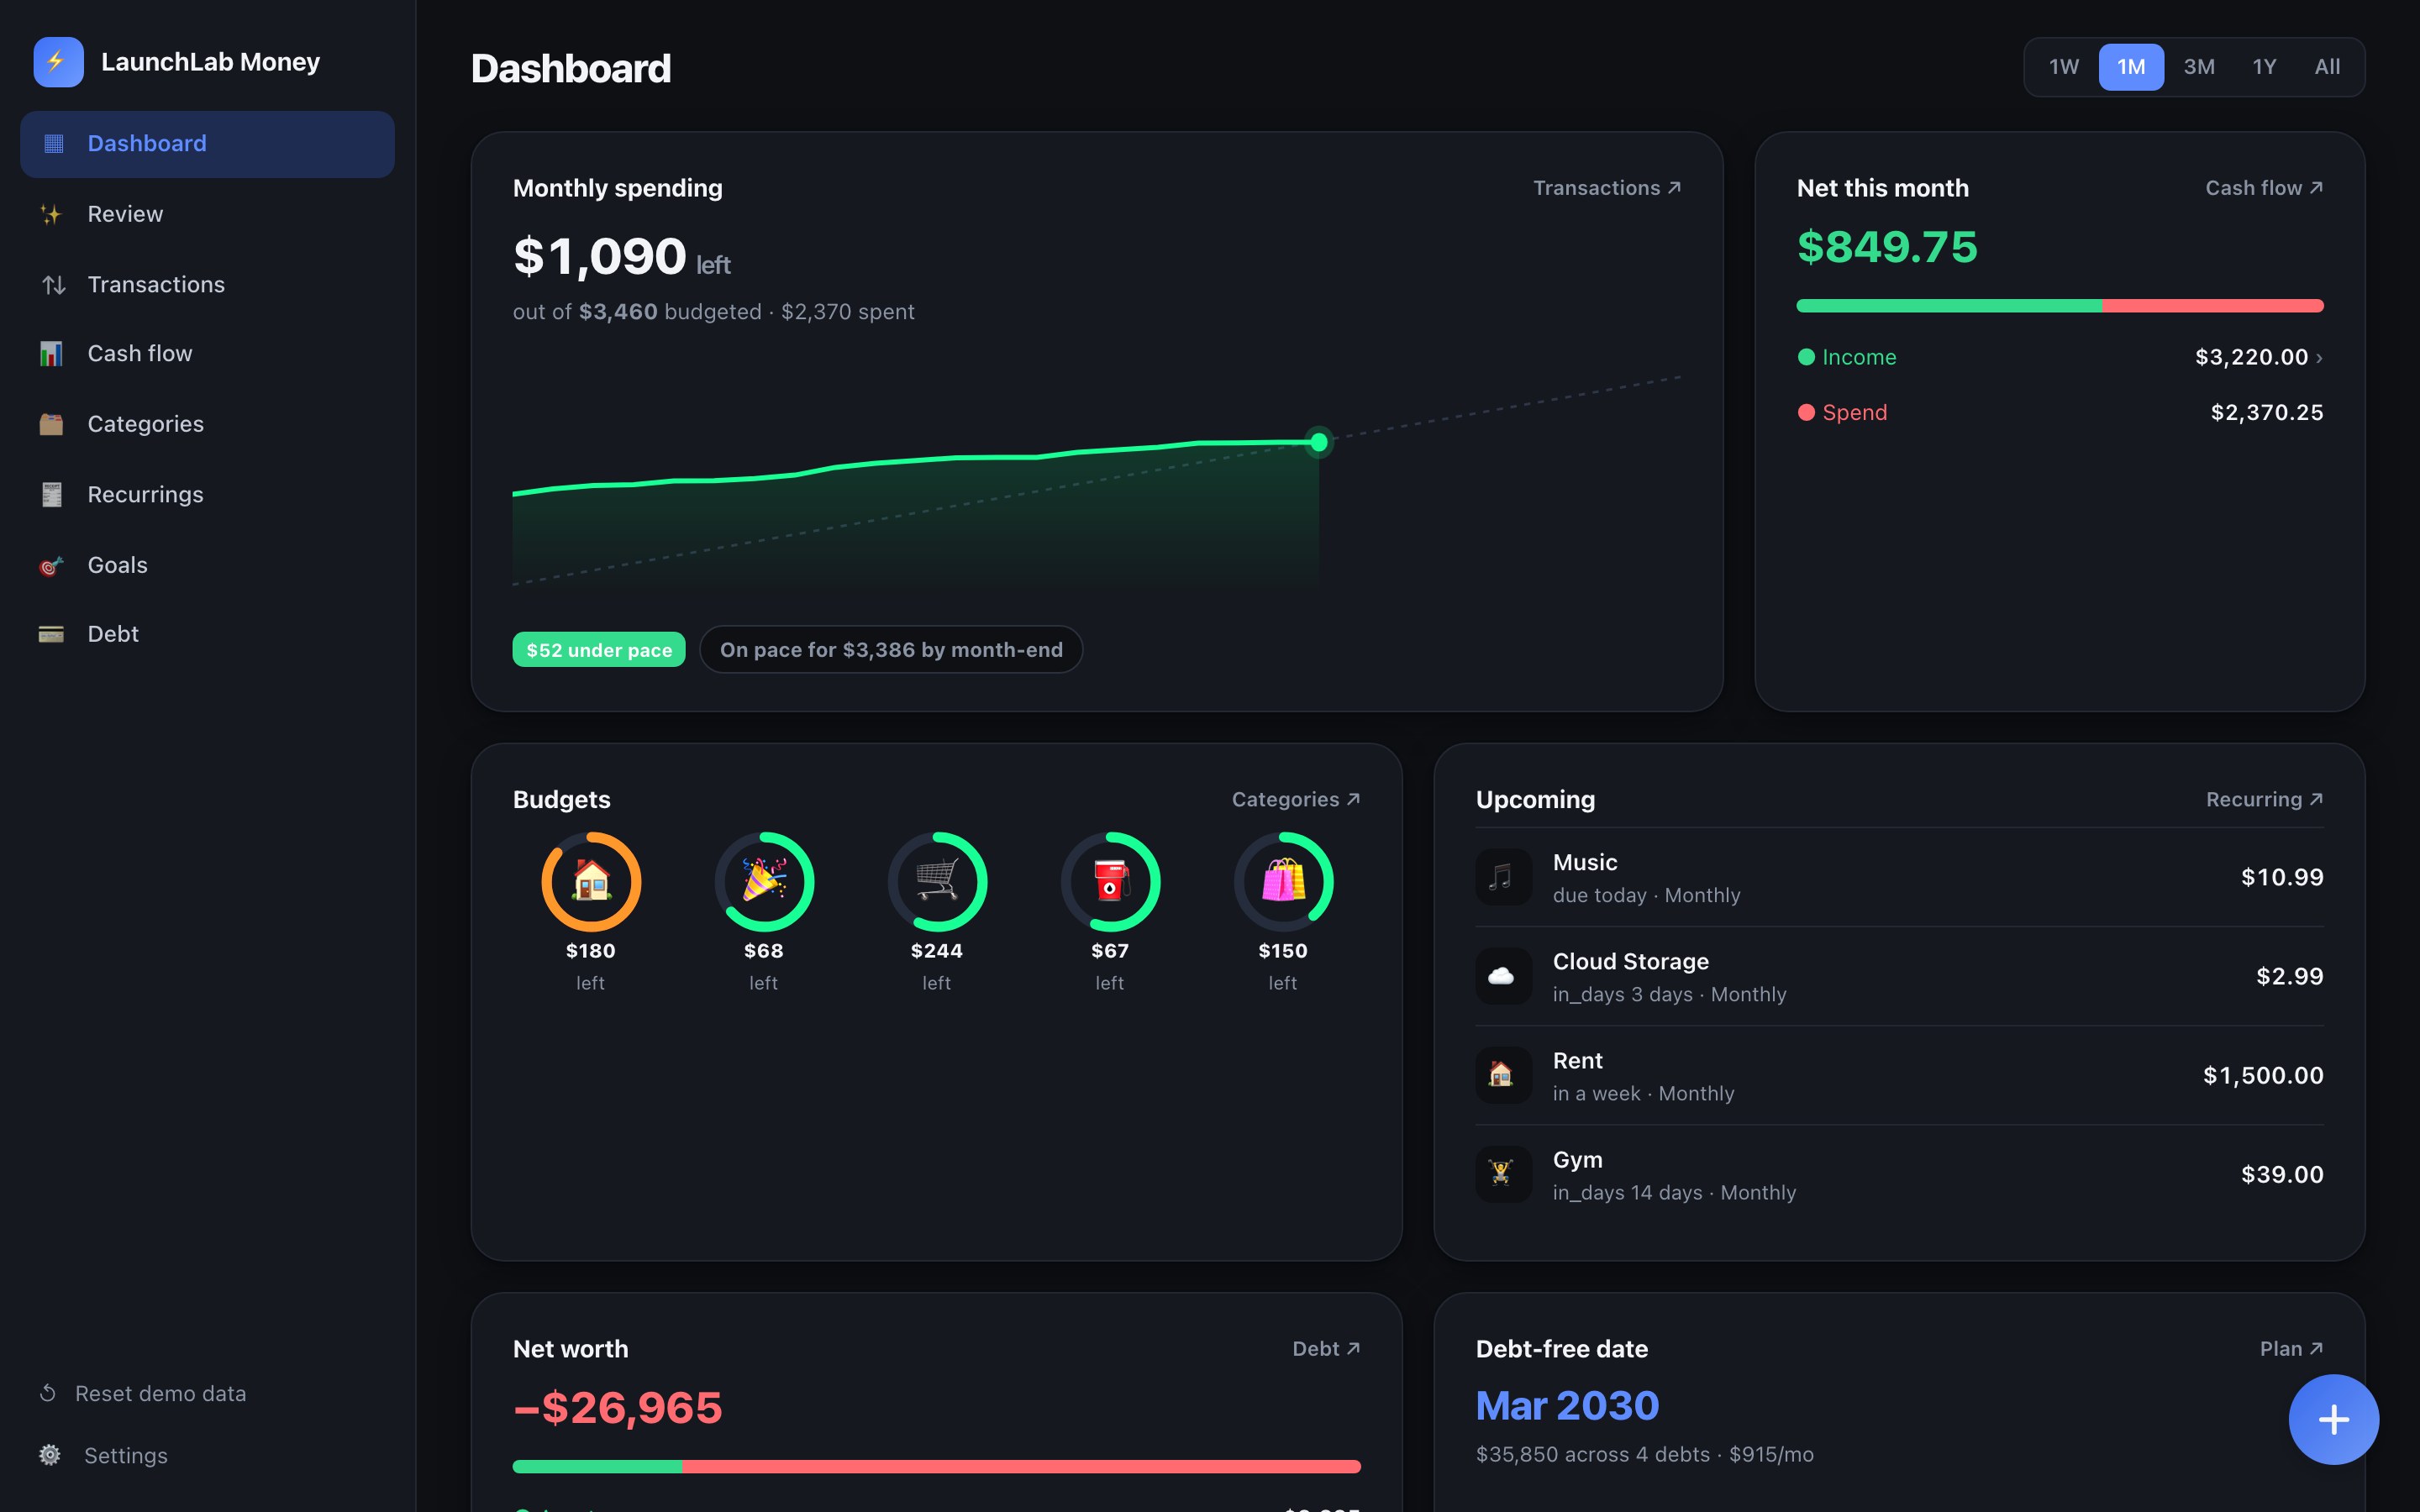Viewport: 2420px width, 1512px height.
Task: Open Transactions link in Monthly spending card
Action: (1607, 188)
